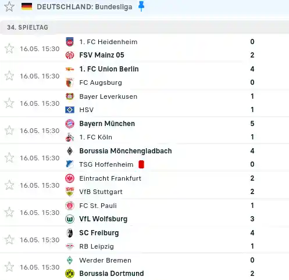
Task: Click the RB Leipzig logo
Action: [70, 246]
